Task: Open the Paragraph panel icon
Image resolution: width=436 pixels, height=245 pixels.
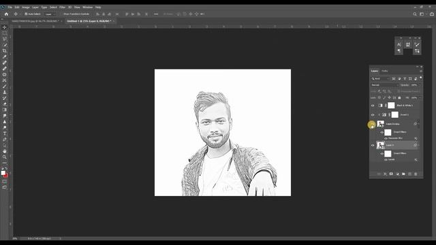Action: (x=399, y=51)
